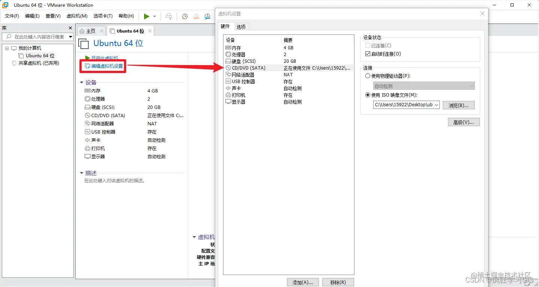Viewport: 539px width, 287px height.
Task: Click the 编辑虚拟机设置 link
Action: pos(107,66)
